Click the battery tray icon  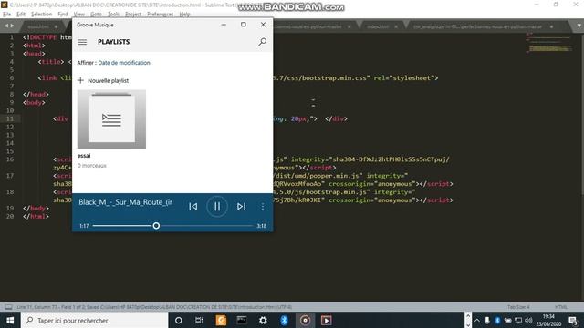[x=507, y=320]
